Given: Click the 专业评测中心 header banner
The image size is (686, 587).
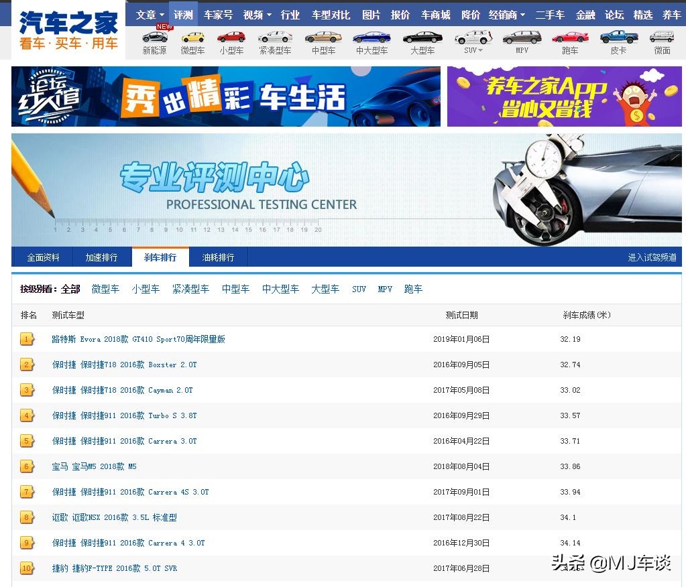Looking at the screenshot, I should pyautogui.click(x=347, y=190).
